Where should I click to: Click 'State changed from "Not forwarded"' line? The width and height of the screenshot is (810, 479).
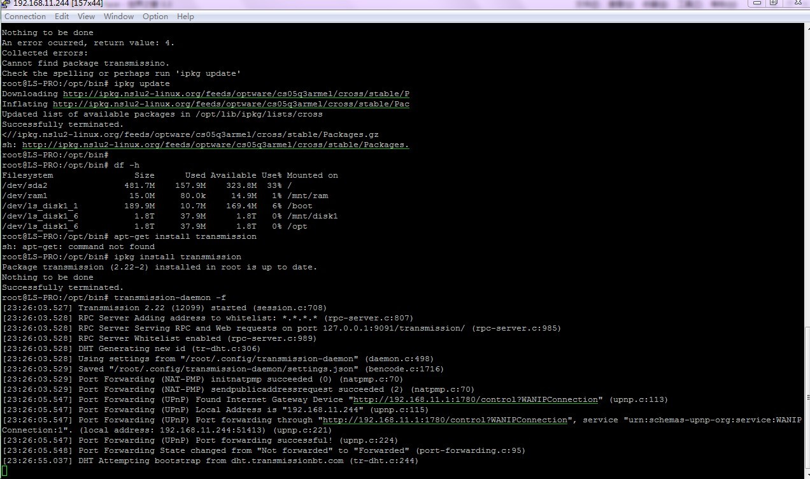tap(264, 451)
